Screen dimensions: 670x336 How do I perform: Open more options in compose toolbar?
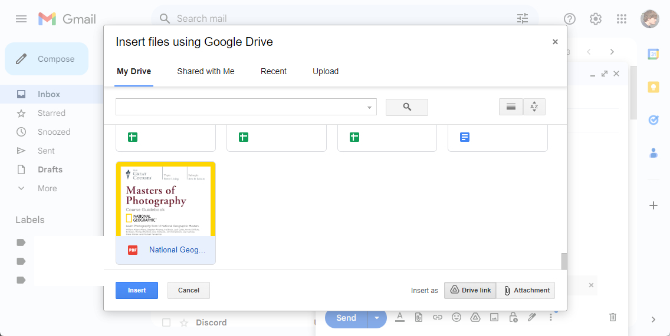[551, 317]
